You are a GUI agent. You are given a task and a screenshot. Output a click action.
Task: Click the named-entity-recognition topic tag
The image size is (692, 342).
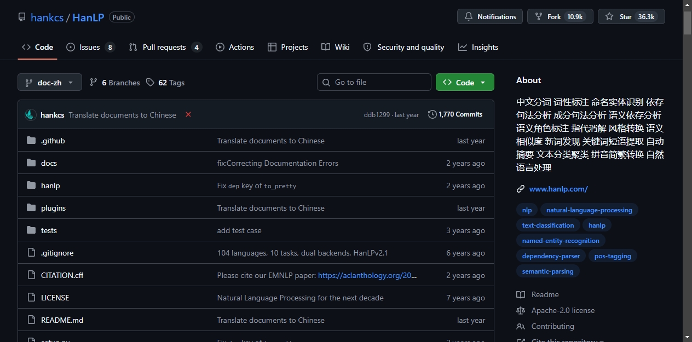[561, 241]
